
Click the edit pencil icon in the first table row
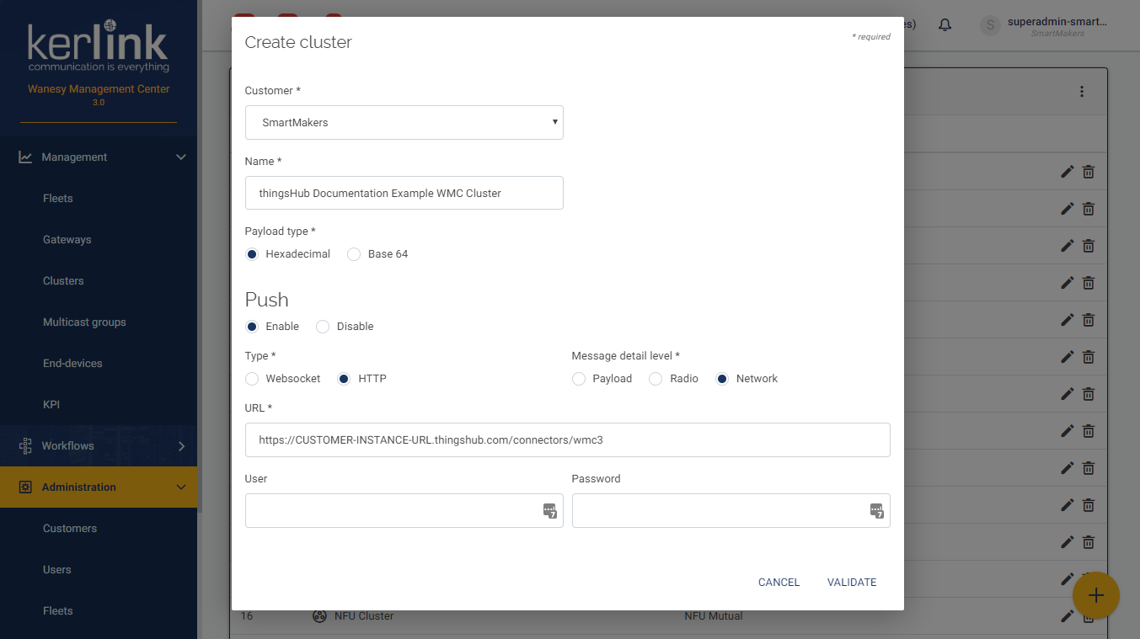[1067, 172]
